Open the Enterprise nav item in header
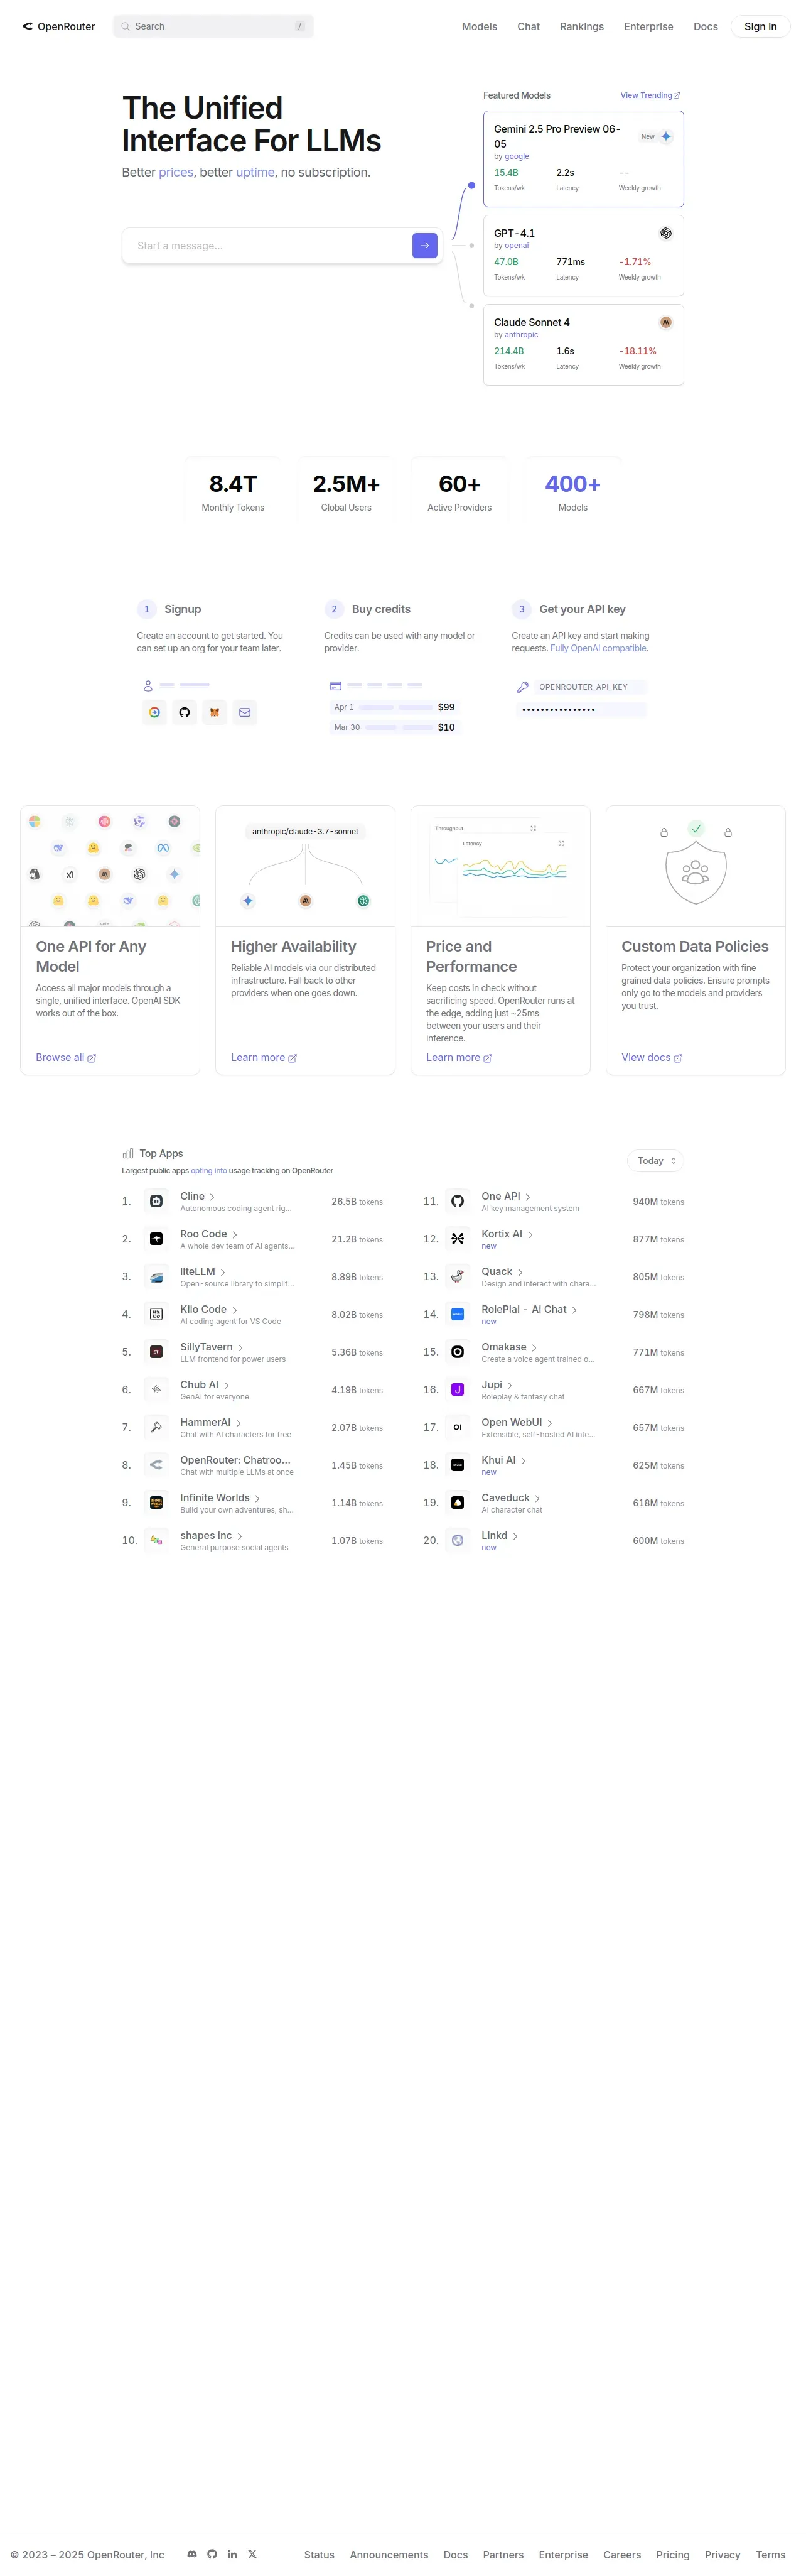 point(648,27)
